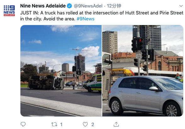Open the left photo of the rolled truck
The image size is (185, 129).
(x=61, y=71)
